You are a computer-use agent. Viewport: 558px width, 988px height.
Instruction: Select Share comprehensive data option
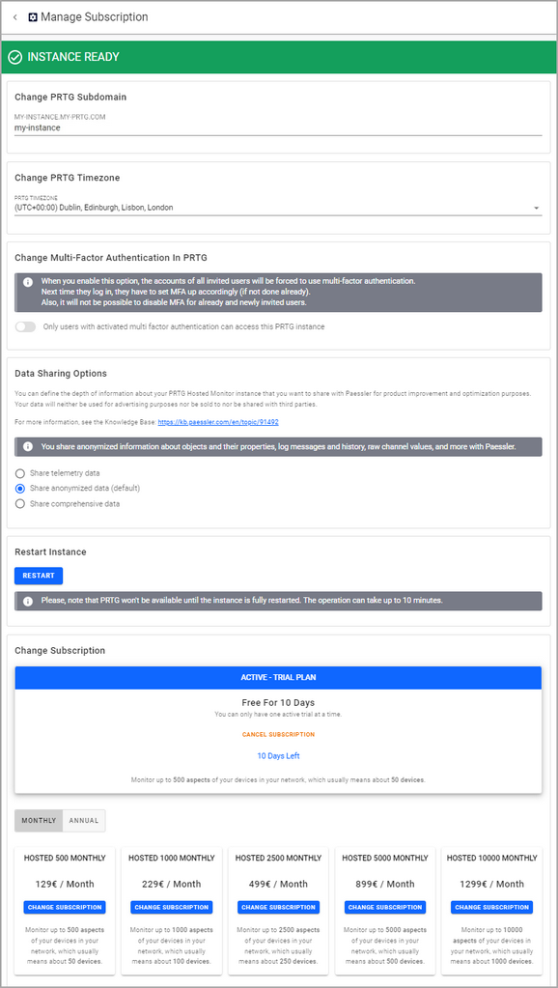20,503
